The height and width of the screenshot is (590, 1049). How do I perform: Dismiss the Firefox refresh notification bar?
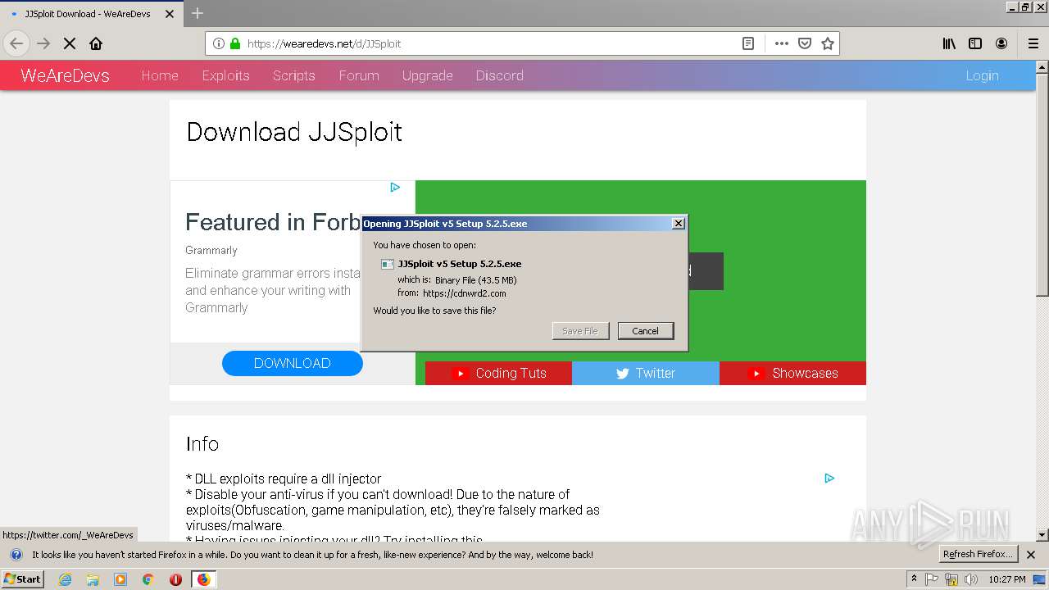point(1031,555)
